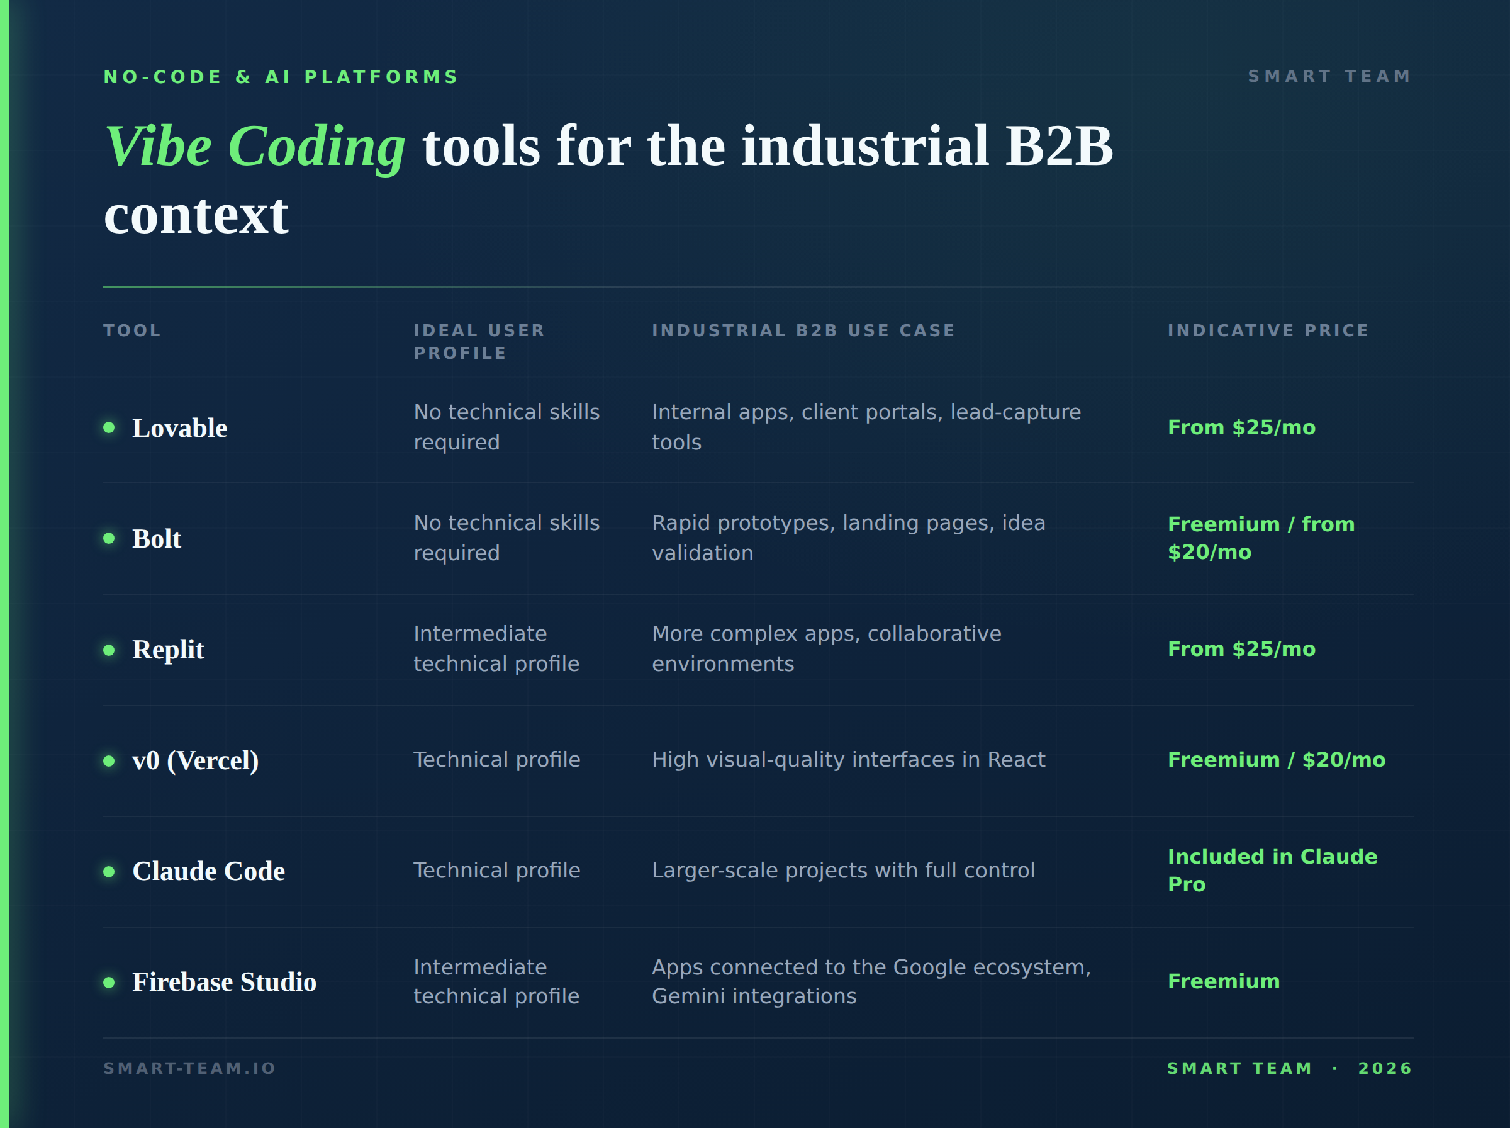Click the green bullet beside Replit
1510x1128 pixels.
[108, 650]
